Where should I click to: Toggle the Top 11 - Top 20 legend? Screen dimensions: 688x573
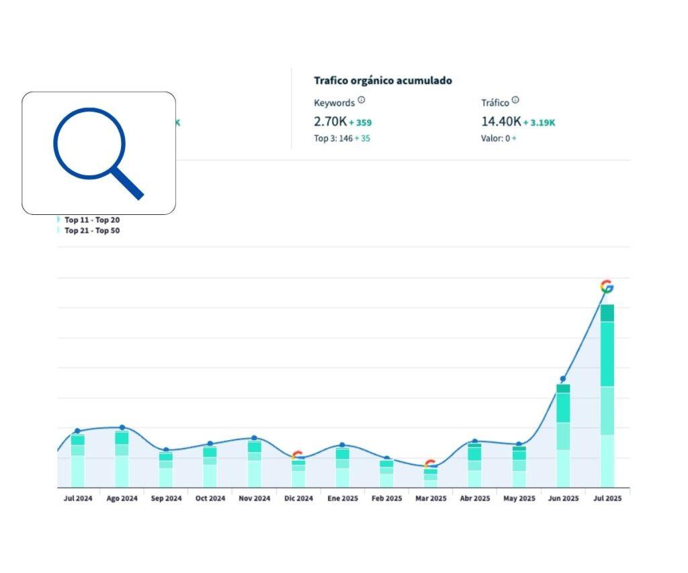[x=91, y=220]
